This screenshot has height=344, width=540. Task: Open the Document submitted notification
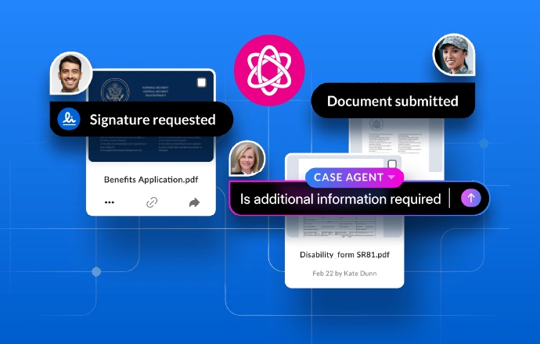tap(392, 101)
